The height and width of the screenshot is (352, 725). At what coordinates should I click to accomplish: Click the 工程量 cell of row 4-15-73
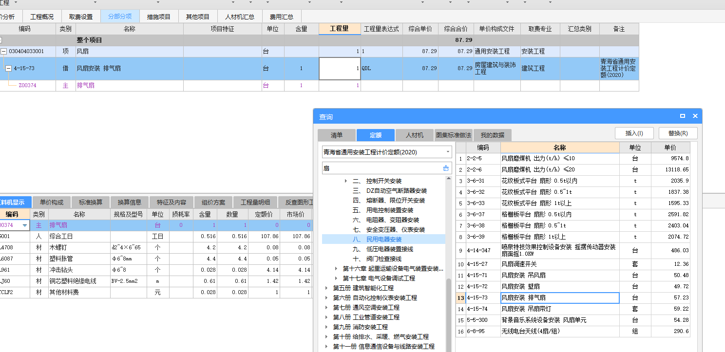(x=340, y=69)
